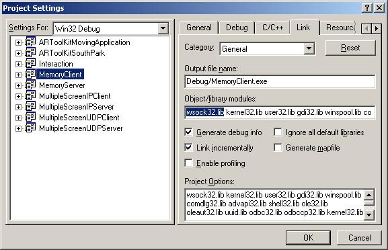Click the Object/library modules field
The height and width of the screenshot is (250, 388).
click(280, 112)
